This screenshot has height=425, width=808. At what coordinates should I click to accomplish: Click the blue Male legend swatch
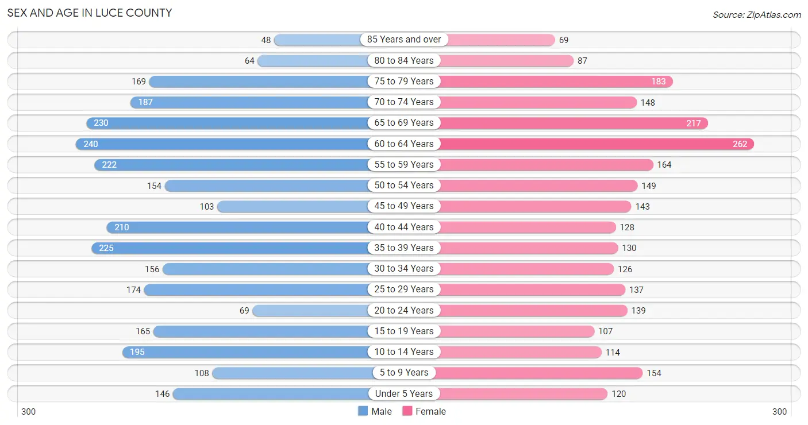coord(363,411)
